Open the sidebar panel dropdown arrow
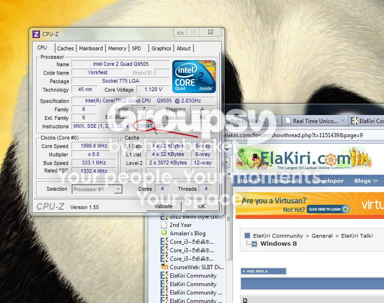This screenshot has width=384, height=303. (x=227, y=162)
